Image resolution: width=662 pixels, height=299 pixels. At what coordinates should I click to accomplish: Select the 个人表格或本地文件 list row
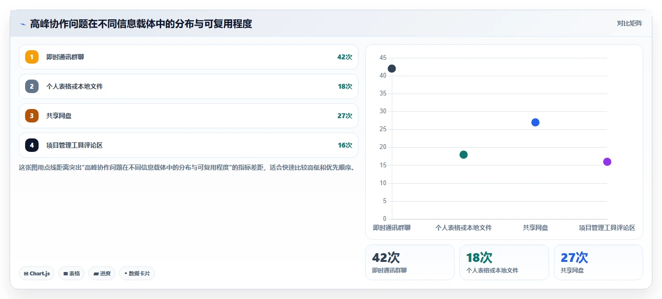189,86
